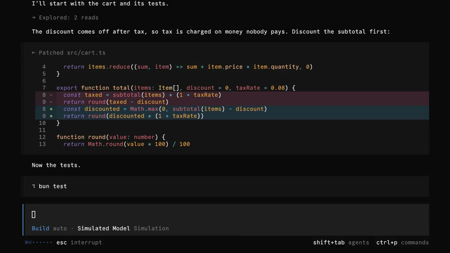This screenshot has width=450, height=253.
Task: Click added line 'const discounted = Math.max'
Action: click(232, 109)
